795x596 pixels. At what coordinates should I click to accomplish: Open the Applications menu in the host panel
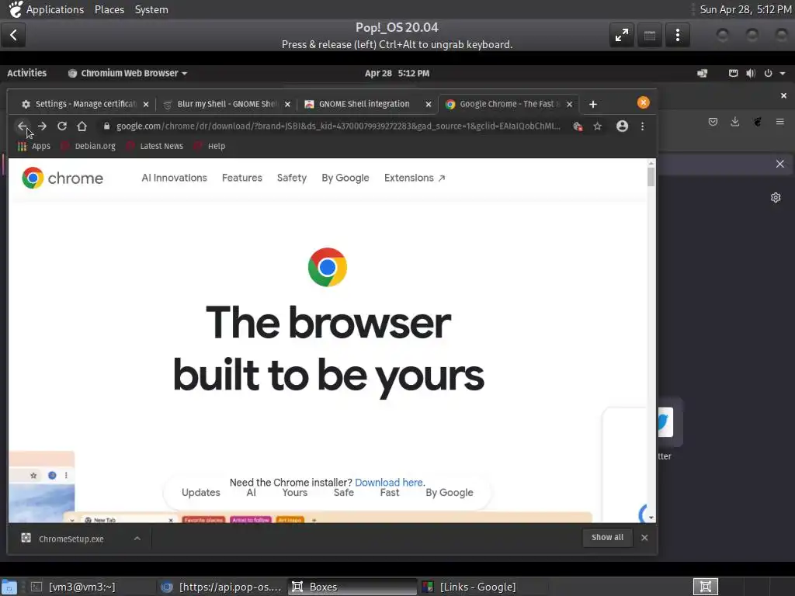click(x=55, y=9)
